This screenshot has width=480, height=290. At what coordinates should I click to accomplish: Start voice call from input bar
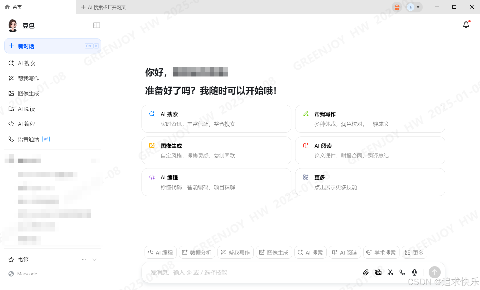[402, 273]
